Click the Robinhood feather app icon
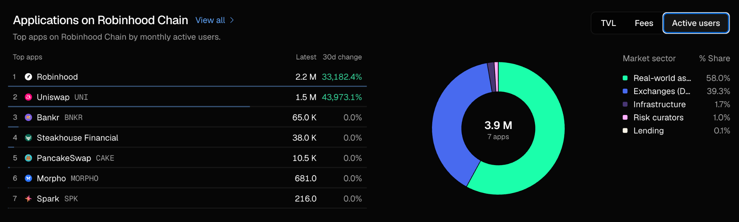Viewport: 739px width, 222px height. click(29, 77)
